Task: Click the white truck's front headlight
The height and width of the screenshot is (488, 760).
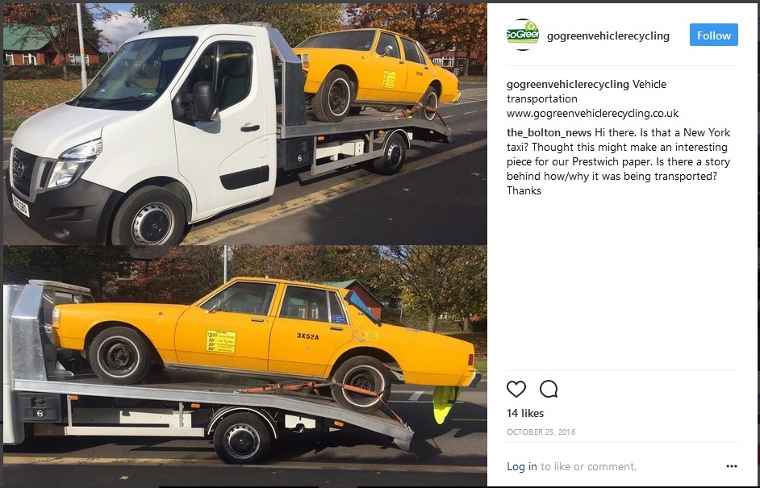Action: (73, 164)
